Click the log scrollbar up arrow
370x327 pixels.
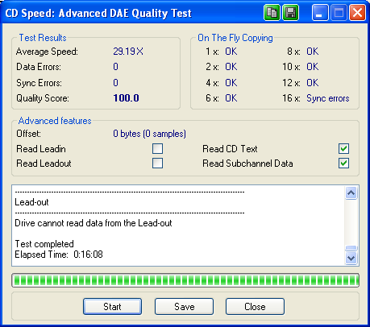click(x=351, y=193)
